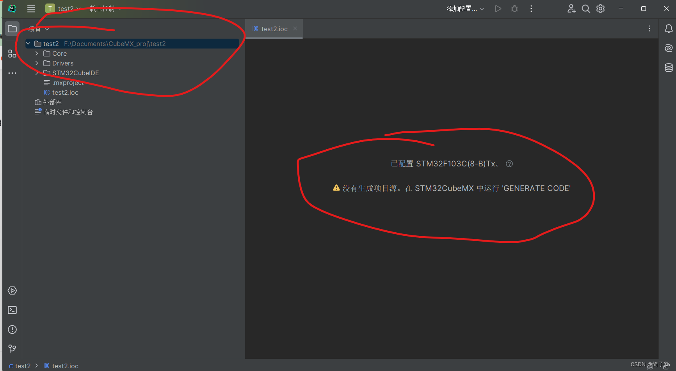Viewport: 676px width, 371px height.
Task: Click the help question mark beside STM32F103C message
Action: coord(509,164)
